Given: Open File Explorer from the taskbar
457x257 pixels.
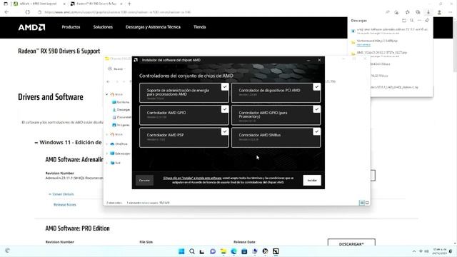Looking at the screenshot, I should coord(224,251).
